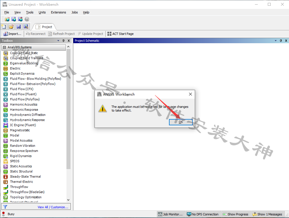Open the Tools menu
Screen dimensions: 289x218
(30, 12)
